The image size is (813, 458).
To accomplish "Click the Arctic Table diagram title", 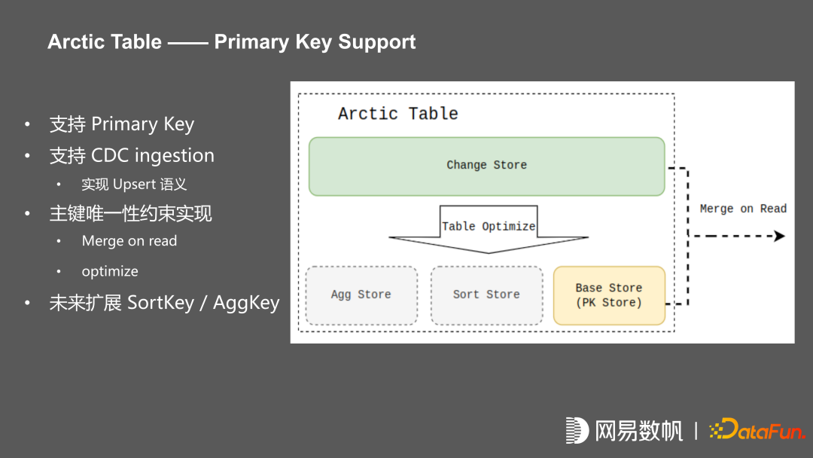I will point(397,114).
